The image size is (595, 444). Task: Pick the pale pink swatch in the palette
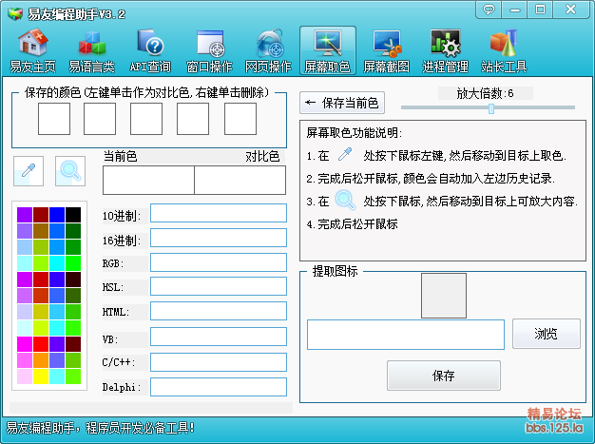(x=25, y=376)
